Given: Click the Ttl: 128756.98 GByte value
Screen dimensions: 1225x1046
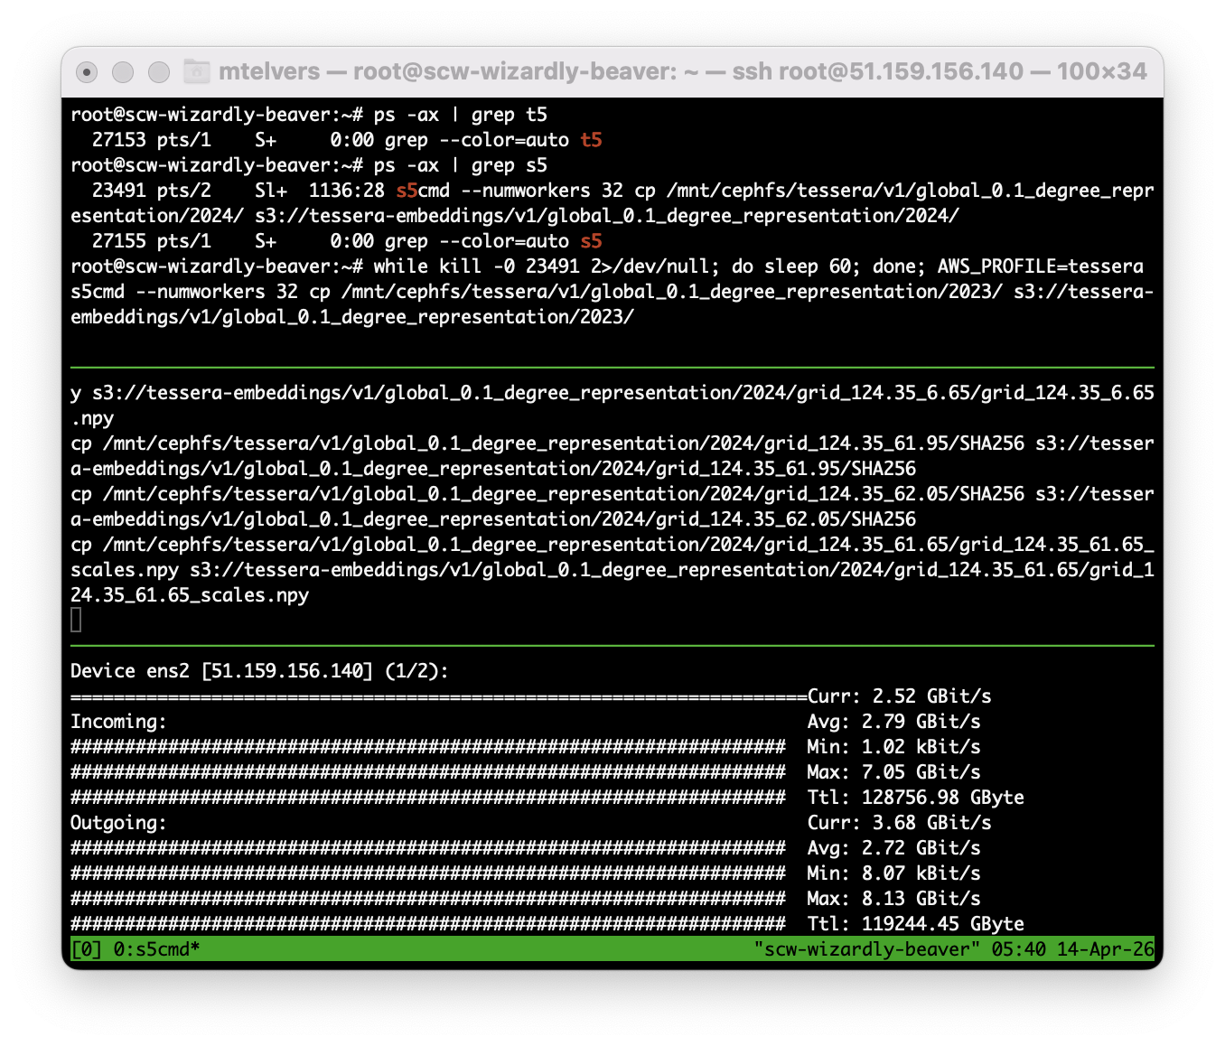Looking at the screenshot, I should coord(915,798).
